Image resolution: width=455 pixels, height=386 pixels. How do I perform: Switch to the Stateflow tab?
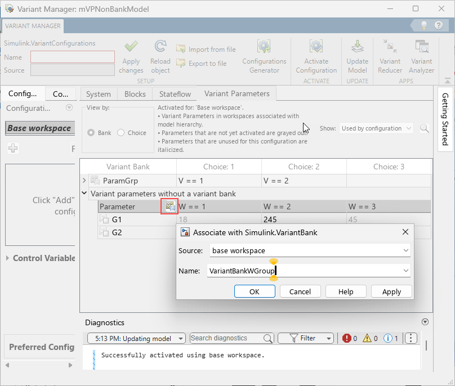pos(175,94)
